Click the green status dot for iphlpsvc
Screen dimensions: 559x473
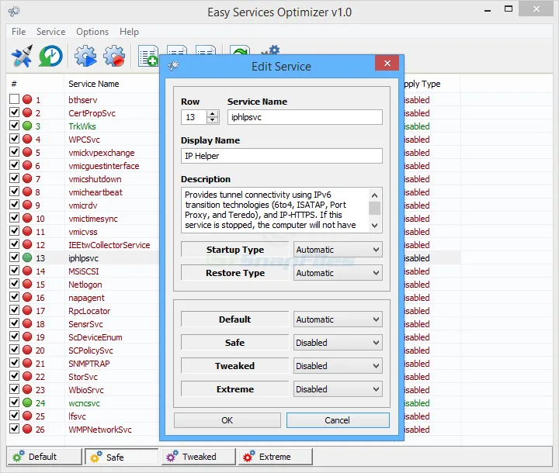(27, 257)
